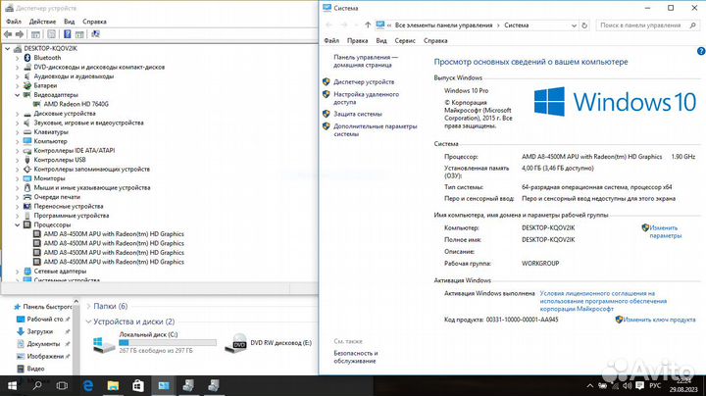The width and height of the screenshot is (706, 396).
Task: Click the Панель управления домашняя страница link
Action: click(366, 61)
